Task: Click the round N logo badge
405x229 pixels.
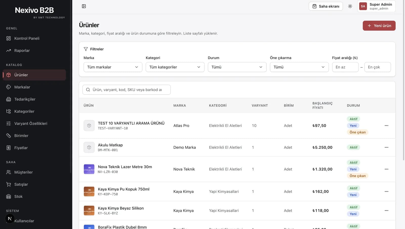Action: pos(10,219)
